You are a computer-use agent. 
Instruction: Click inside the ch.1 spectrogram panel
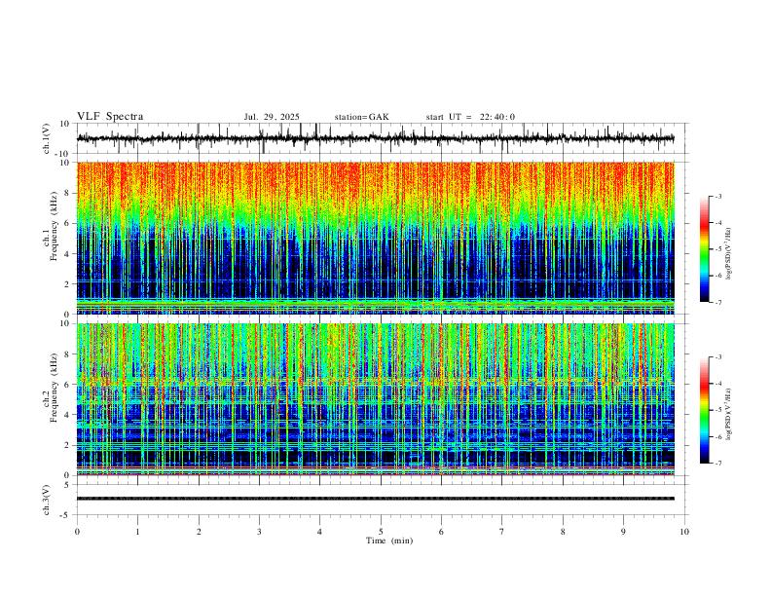coord(375,238)
